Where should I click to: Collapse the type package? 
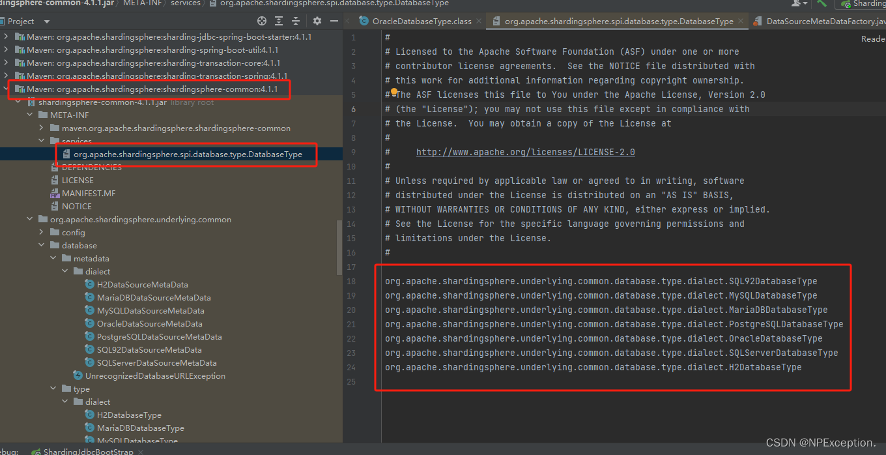53,389
